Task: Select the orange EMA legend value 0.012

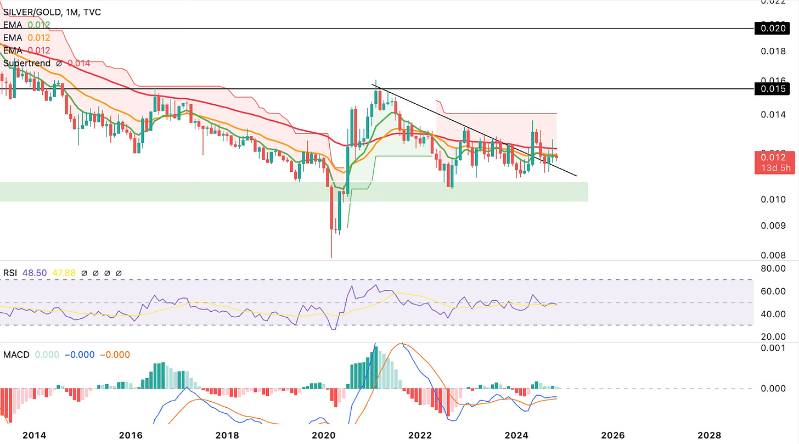Action: point(38,37)
